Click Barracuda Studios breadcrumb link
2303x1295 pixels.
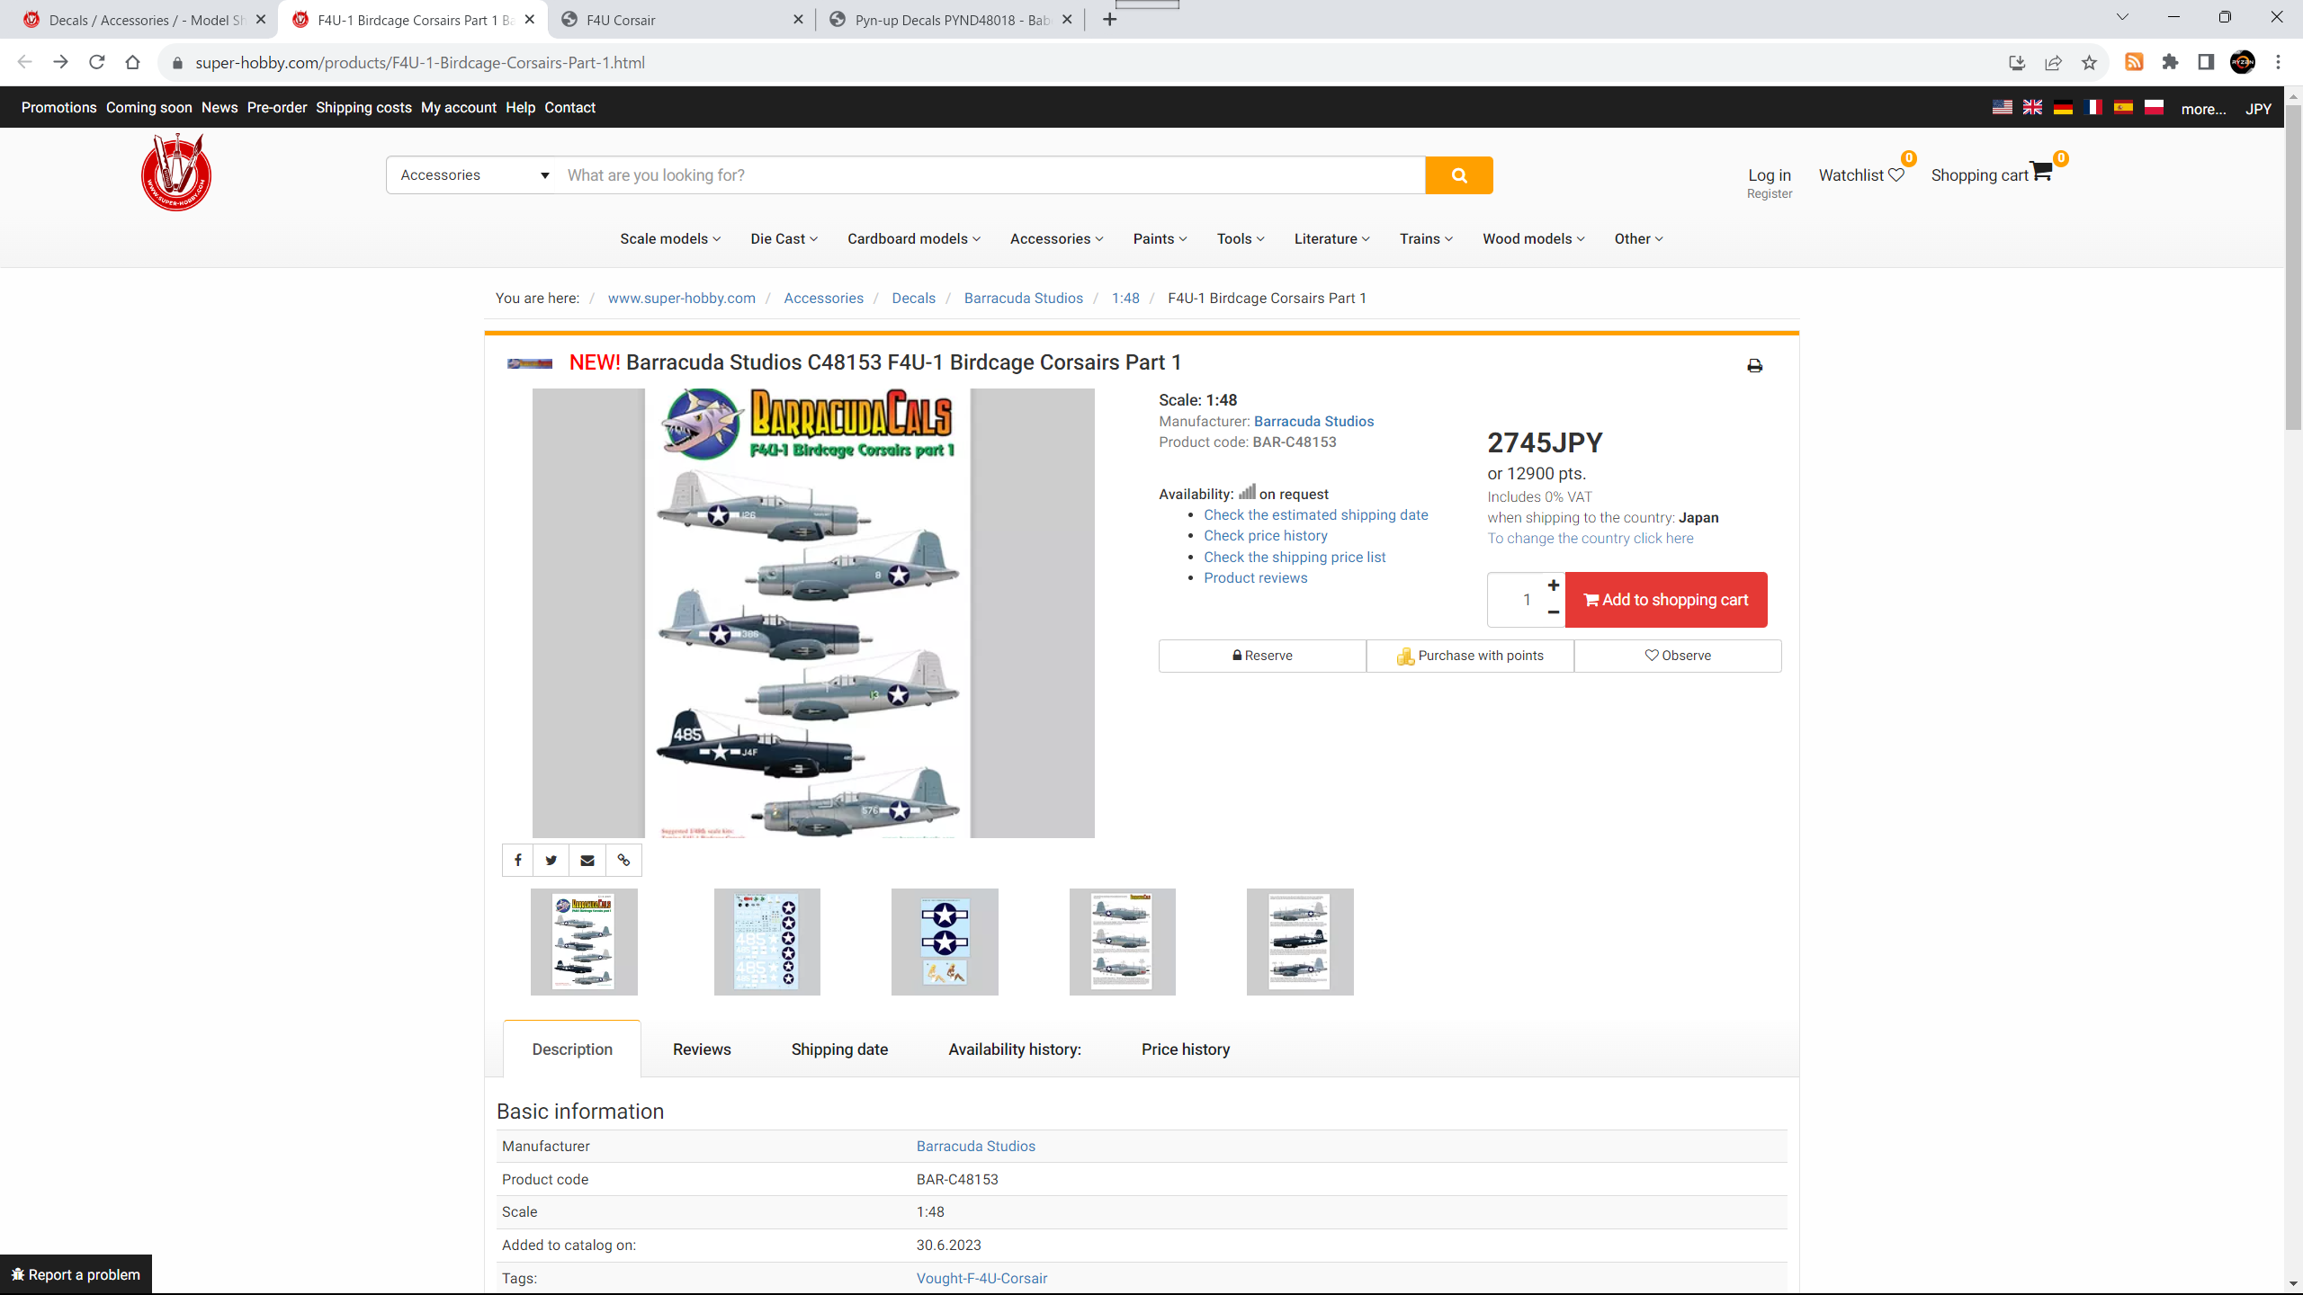coord(1024,298)
